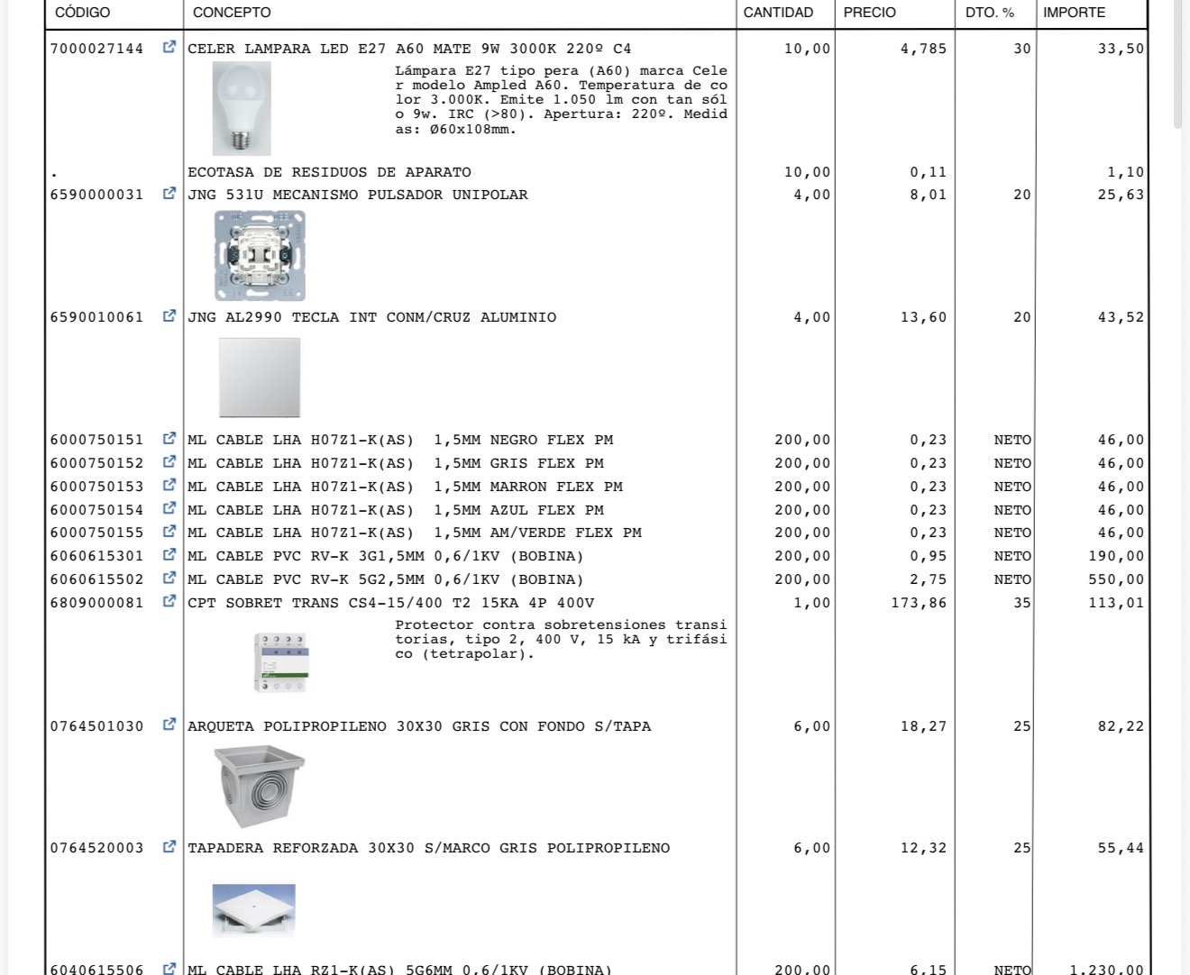The width and height of the screenshot is (1190, 975).
Task: Click the CÓDIGO column header
Action: click(83, 13)
